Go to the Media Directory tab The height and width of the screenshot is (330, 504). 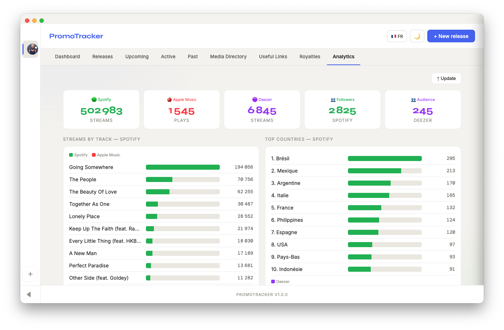pyautogui.click(x=228, y=57)
